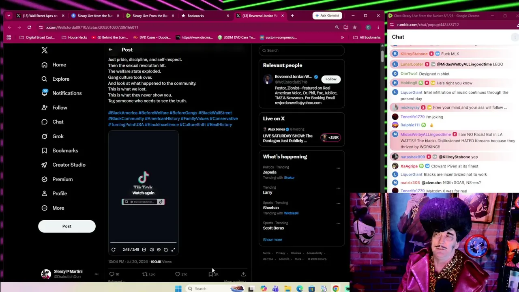Focus the X search field
The width and height of the screenshot is (519, 292).
(x=302, y=50)
